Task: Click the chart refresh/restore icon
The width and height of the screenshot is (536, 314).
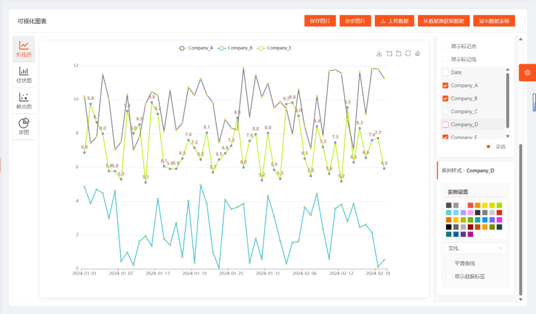Action: coord(408,53)
